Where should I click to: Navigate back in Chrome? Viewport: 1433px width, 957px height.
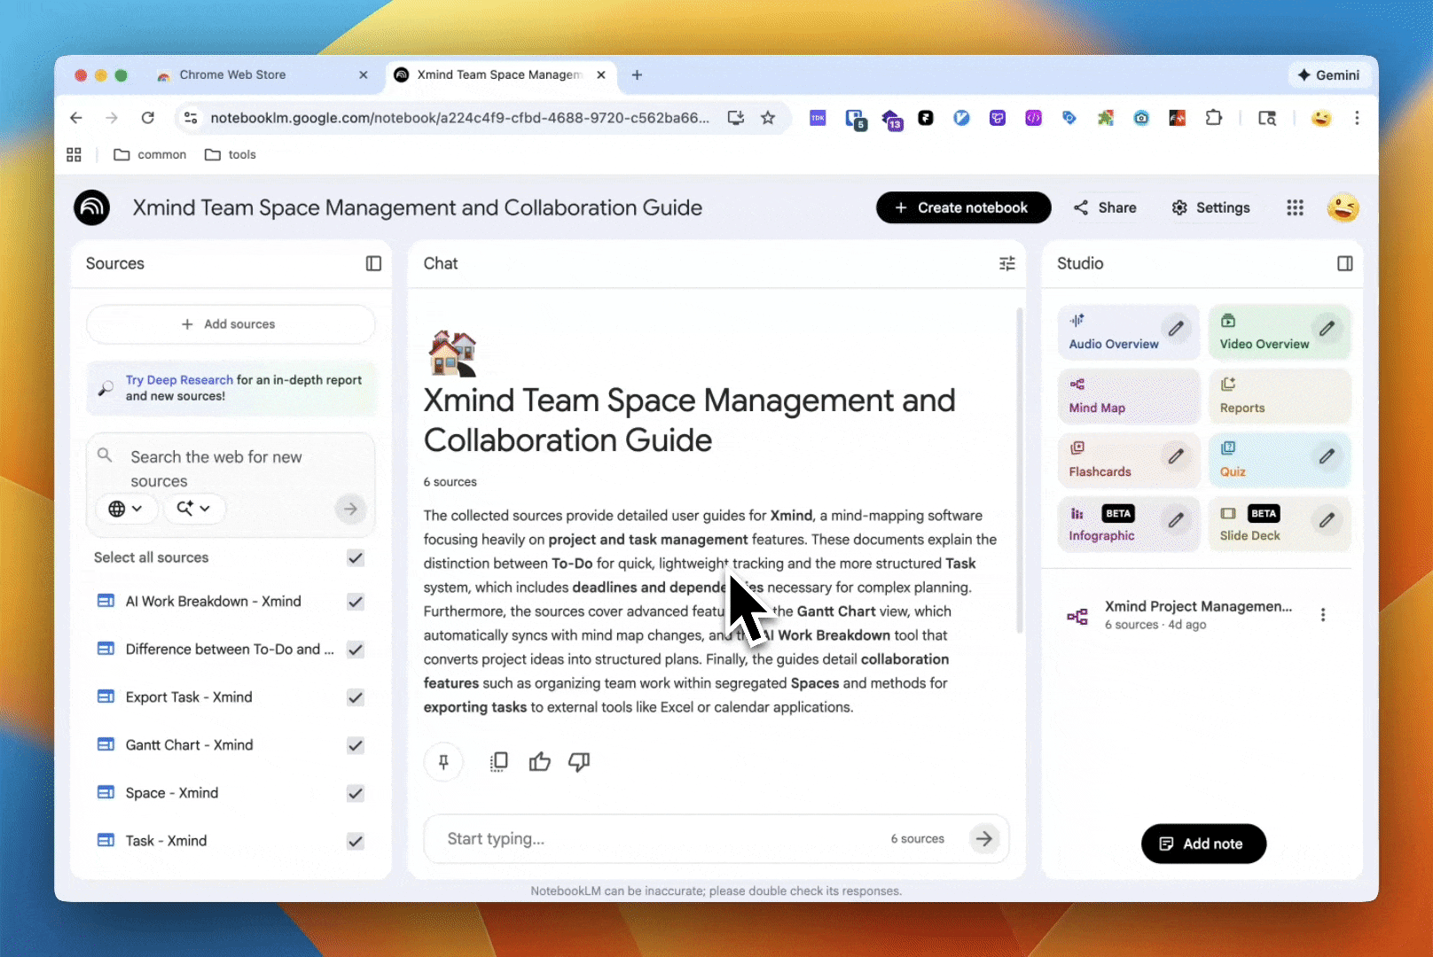click(x=76, y=118)
